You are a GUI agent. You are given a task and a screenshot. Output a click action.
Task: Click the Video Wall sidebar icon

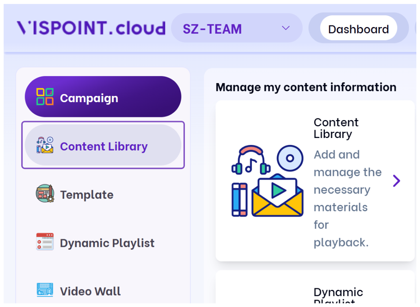pyautogui.click(x=45, y=290)
